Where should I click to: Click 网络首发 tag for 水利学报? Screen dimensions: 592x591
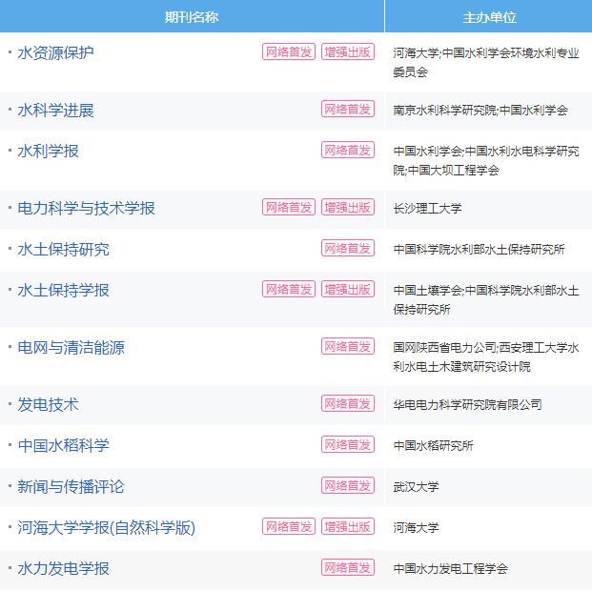[348, 150]
